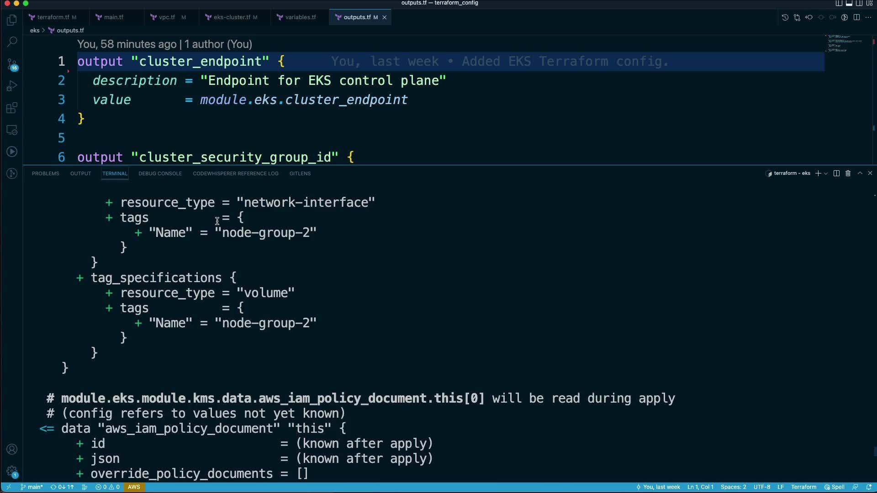Split the editor to the right

coord(856,17)
